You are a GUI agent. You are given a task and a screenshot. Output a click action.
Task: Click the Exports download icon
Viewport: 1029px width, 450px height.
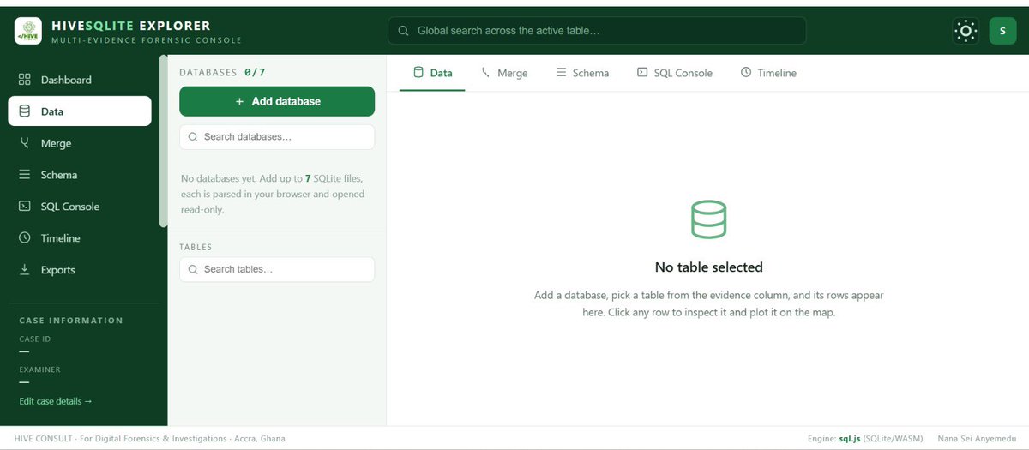(x=24, y=270)
